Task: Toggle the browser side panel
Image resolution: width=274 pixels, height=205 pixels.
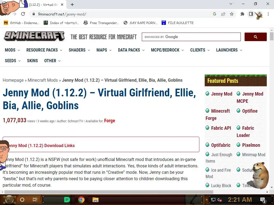Action: 251,14
